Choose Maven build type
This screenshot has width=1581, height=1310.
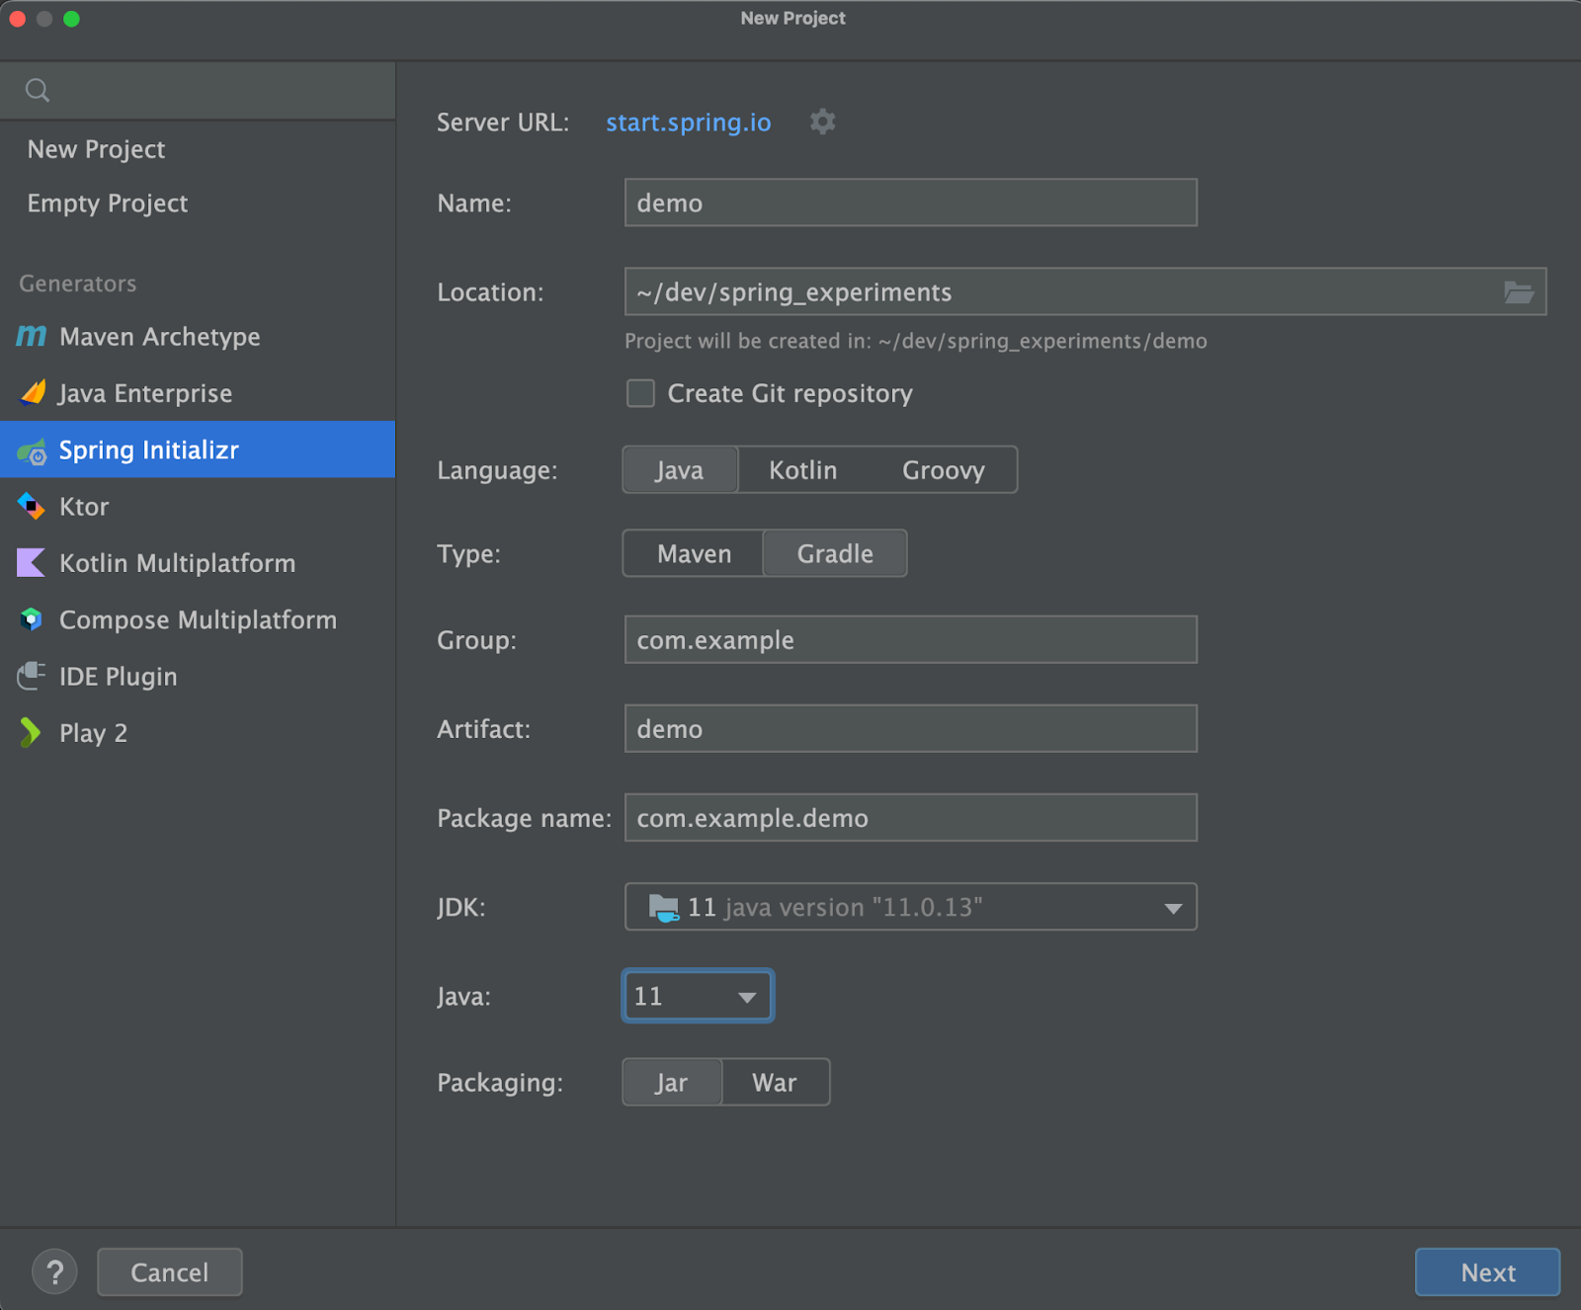tap(694, 553)
